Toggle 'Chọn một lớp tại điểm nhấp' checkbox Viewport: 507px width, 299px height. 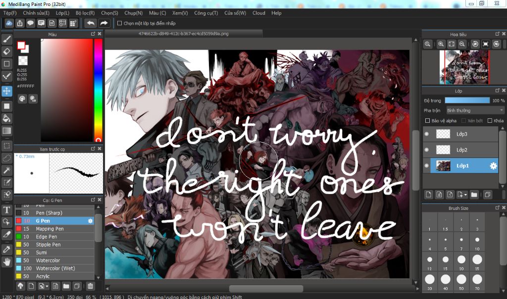(119, 23)
